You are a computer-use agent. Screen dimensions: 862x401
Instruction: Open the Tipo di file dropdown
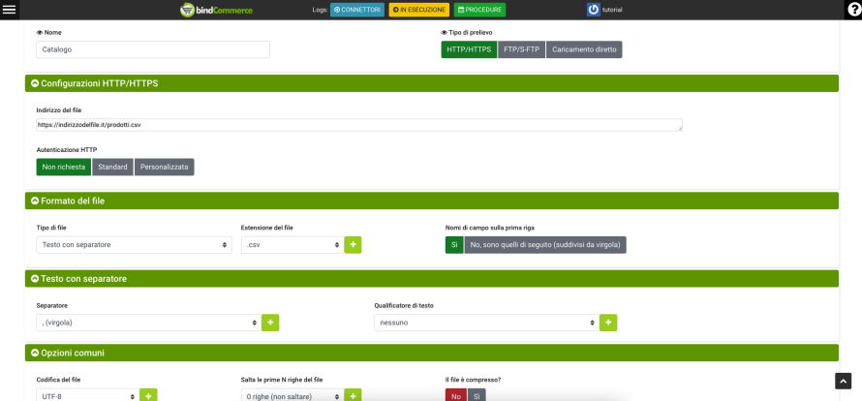tap(134, 245)
